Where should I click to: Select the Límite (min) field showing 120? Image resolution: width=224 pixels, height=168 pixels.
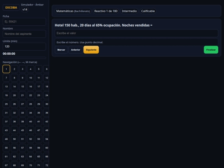tap(24, 46)
